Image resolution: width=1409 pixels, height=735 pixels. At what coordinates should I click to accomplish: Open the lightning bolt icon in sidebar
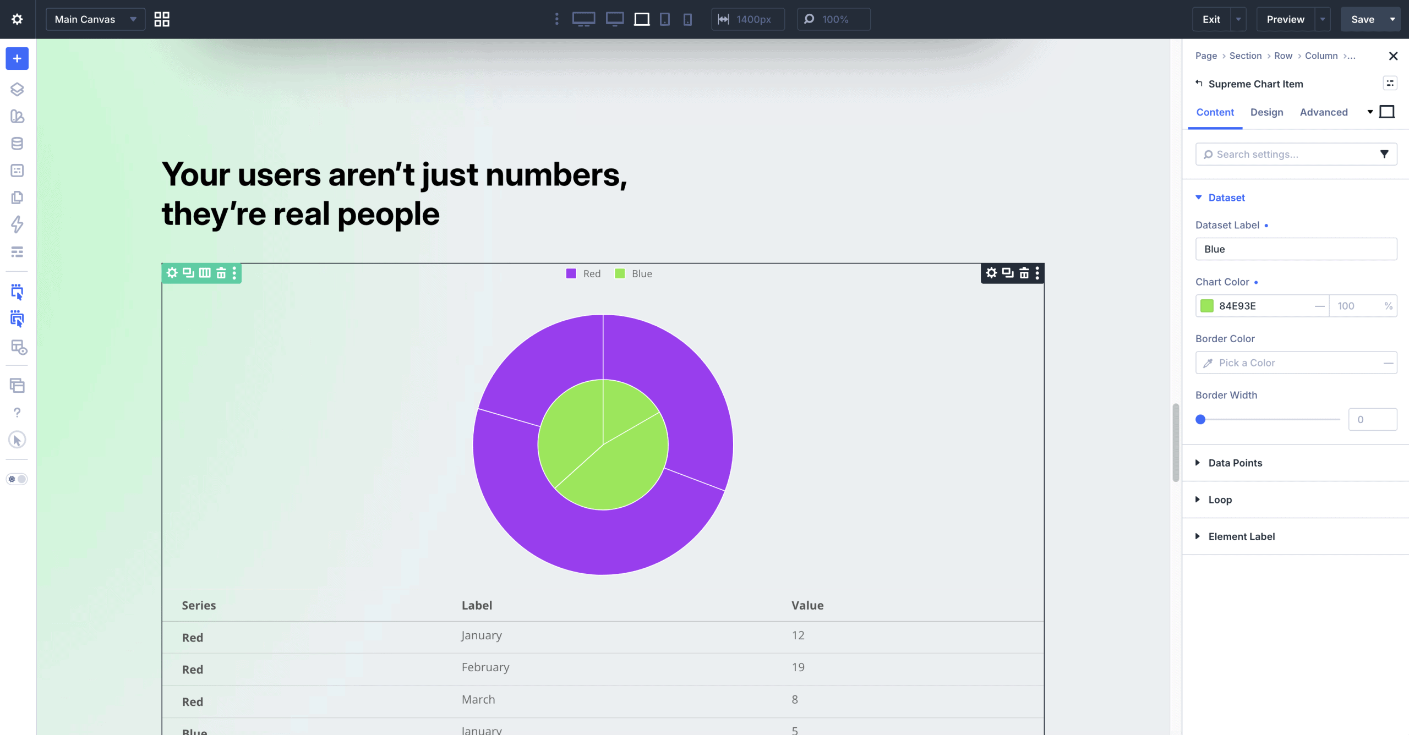(17, 224)
